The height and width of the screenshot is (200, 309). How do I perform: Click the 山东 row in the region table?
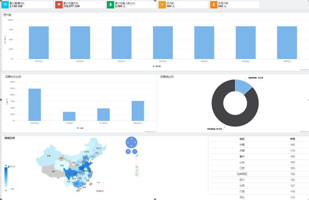[260, 162]
